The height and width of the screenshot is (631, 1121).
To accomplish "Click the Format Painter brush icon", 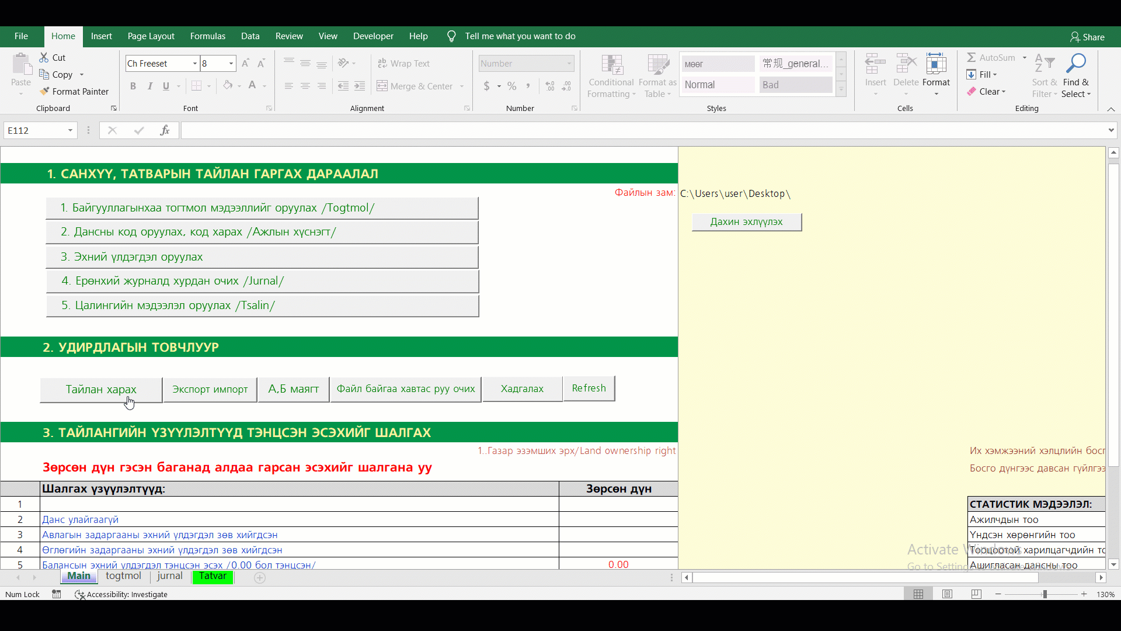I will (x=44, y=91).
